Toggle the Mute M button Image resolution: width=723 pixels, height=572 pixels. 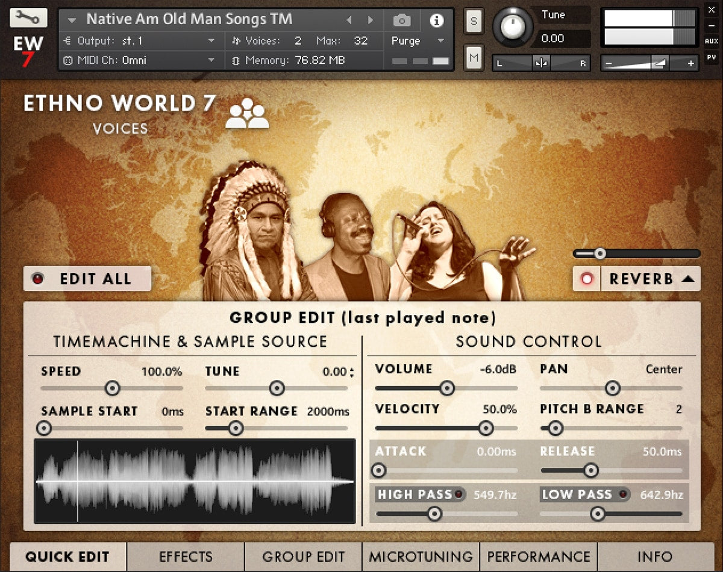[x=474, y=58]
